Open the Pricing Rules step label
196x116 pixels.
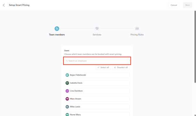tap(137, 35)
